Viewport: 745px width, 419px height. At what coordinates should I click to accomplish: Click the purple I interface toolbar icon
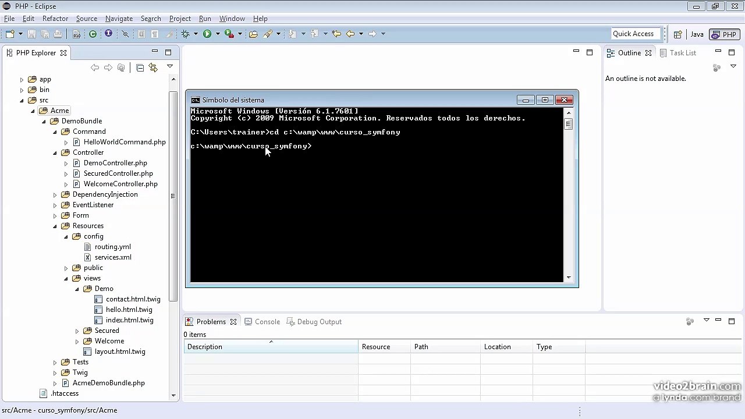pos(108,34)
